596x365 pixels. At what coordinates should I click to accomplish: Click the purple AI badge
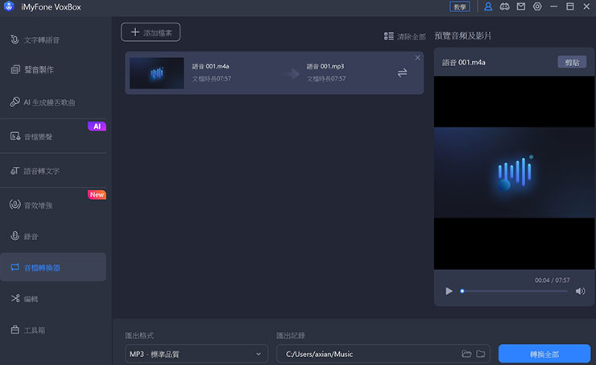point(97,127)
